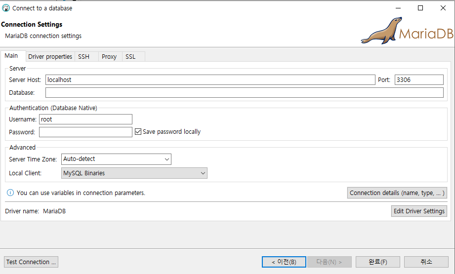Click the info icon beside variables hint
The image size is (455, 274).
pos(10,193)
